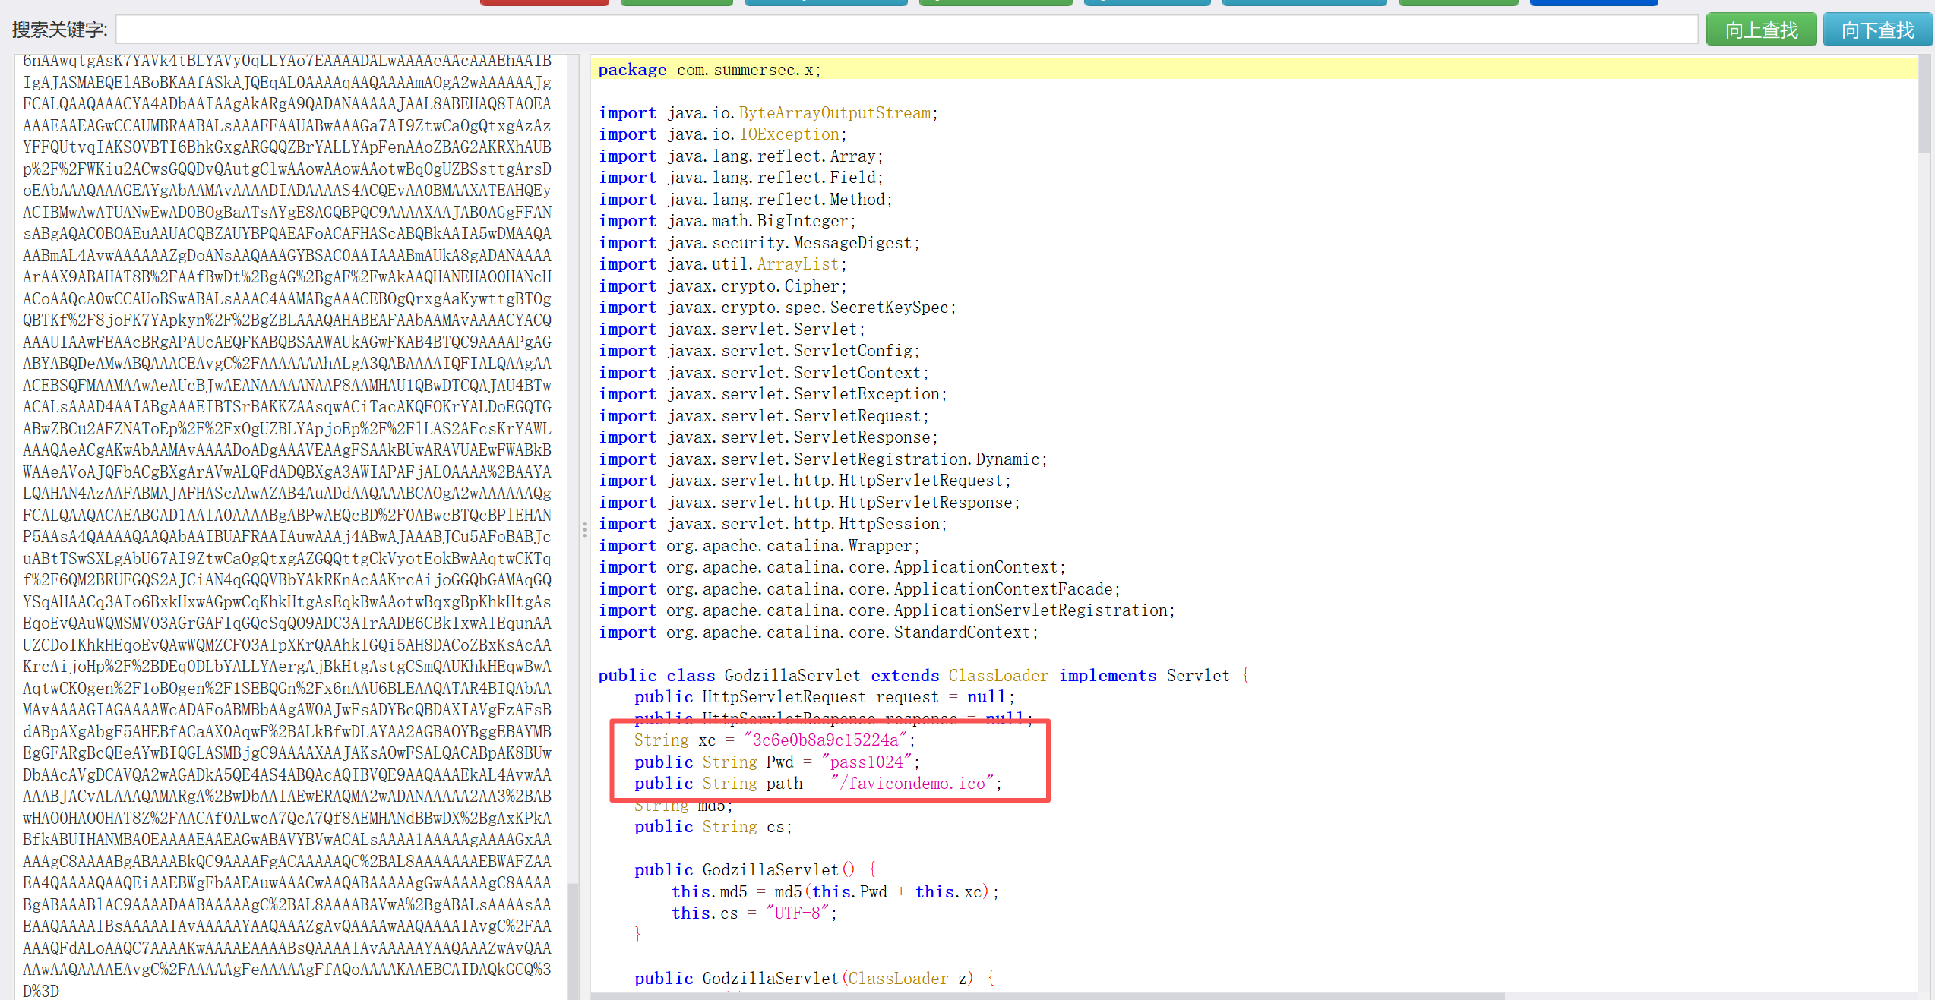Click the highlighted package com.summersec.x line

point(710,70)
